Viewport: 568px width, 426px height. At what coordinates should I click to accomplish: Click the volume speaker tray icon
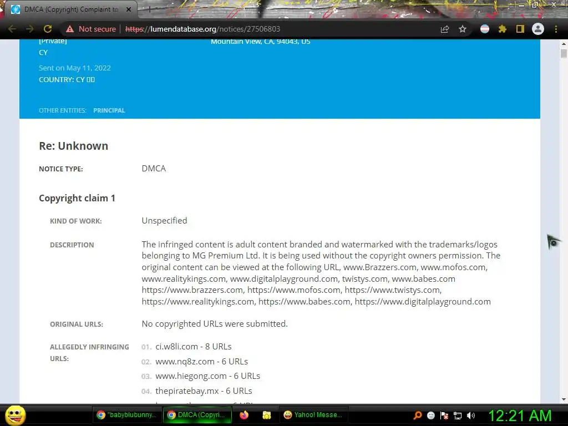[470, 415]
